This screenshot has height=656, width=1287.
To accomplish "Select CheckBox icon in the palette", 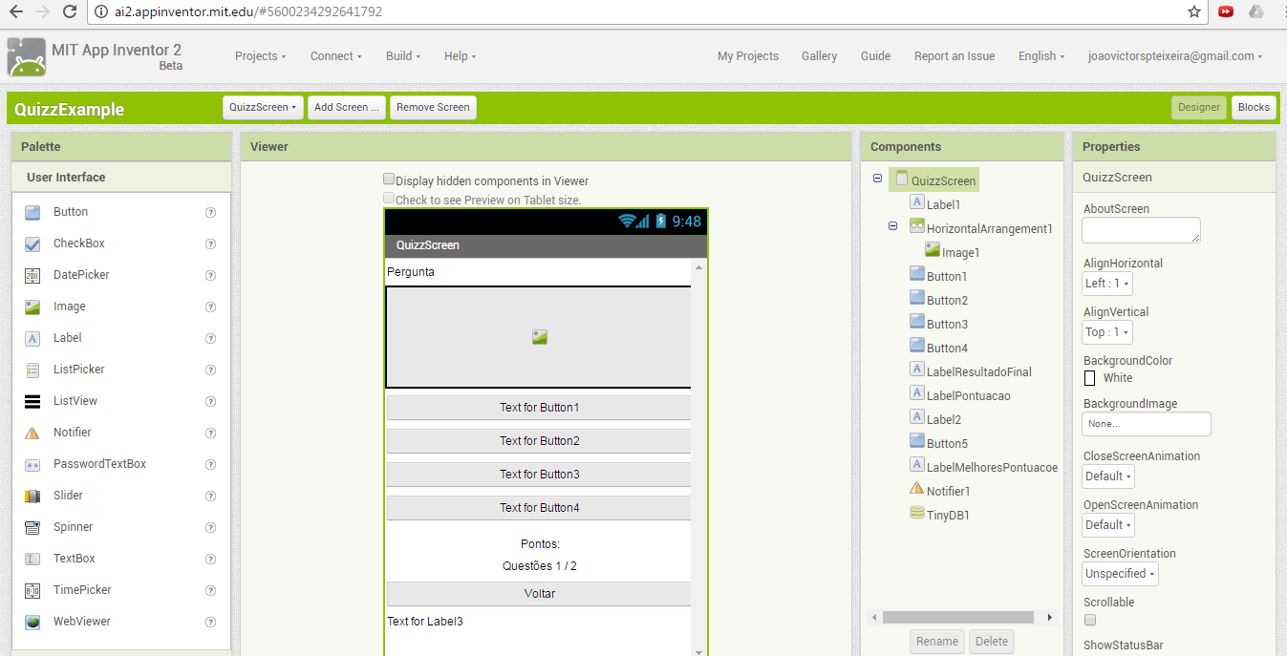I will tap(32, 243).
